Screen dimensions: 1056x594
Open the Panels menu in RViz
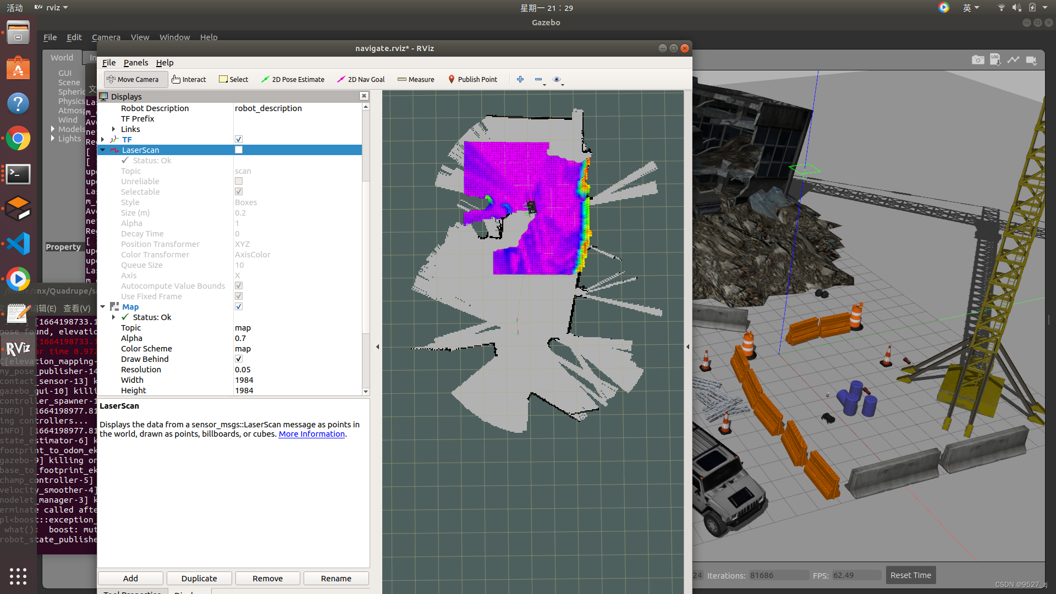tap(135, 62)
